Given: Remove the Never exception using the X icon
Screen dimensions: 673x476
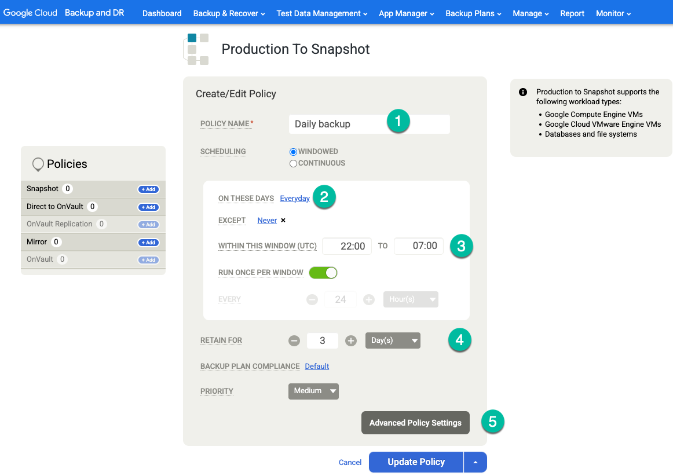Looking at the screenshot, I should (282, 220).
